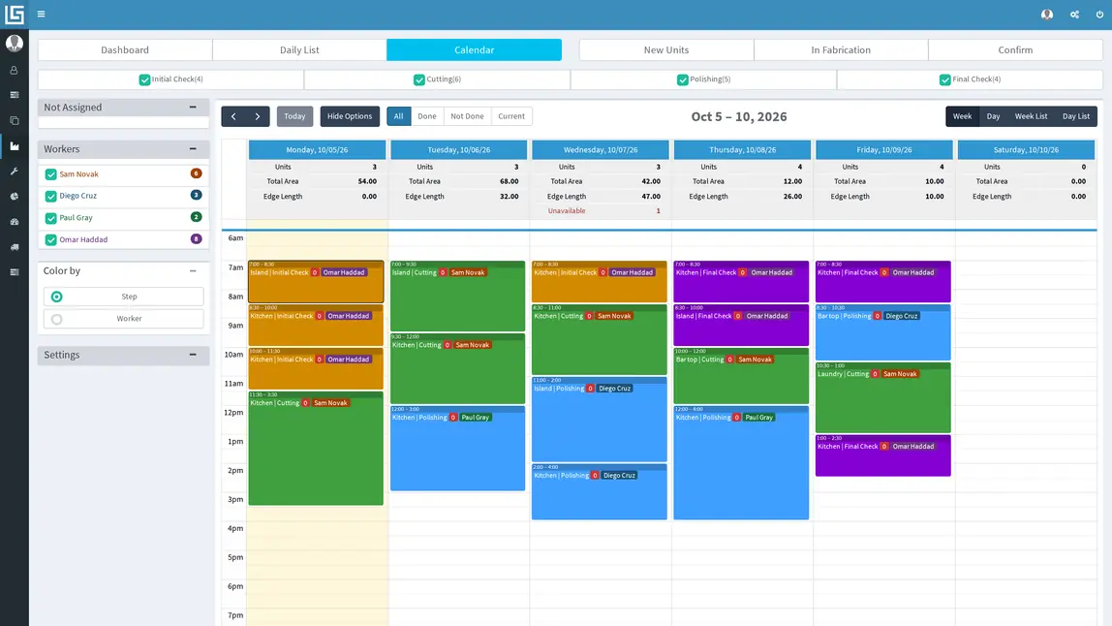Screen dimensions: 1112x626
Task: Open the sidebar wrench tools icon
Action: pyautogui.click(x=15, y=172)
